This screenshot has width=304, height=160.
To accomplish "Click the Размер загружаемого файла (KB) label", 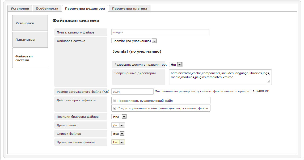I will 83,91.
